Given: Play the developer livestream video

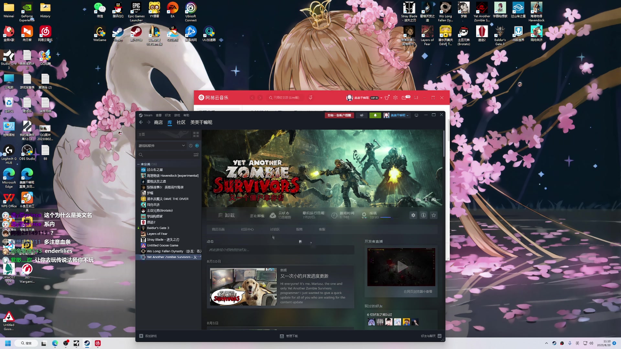Looking at the screenshot, I should point(401,267).
